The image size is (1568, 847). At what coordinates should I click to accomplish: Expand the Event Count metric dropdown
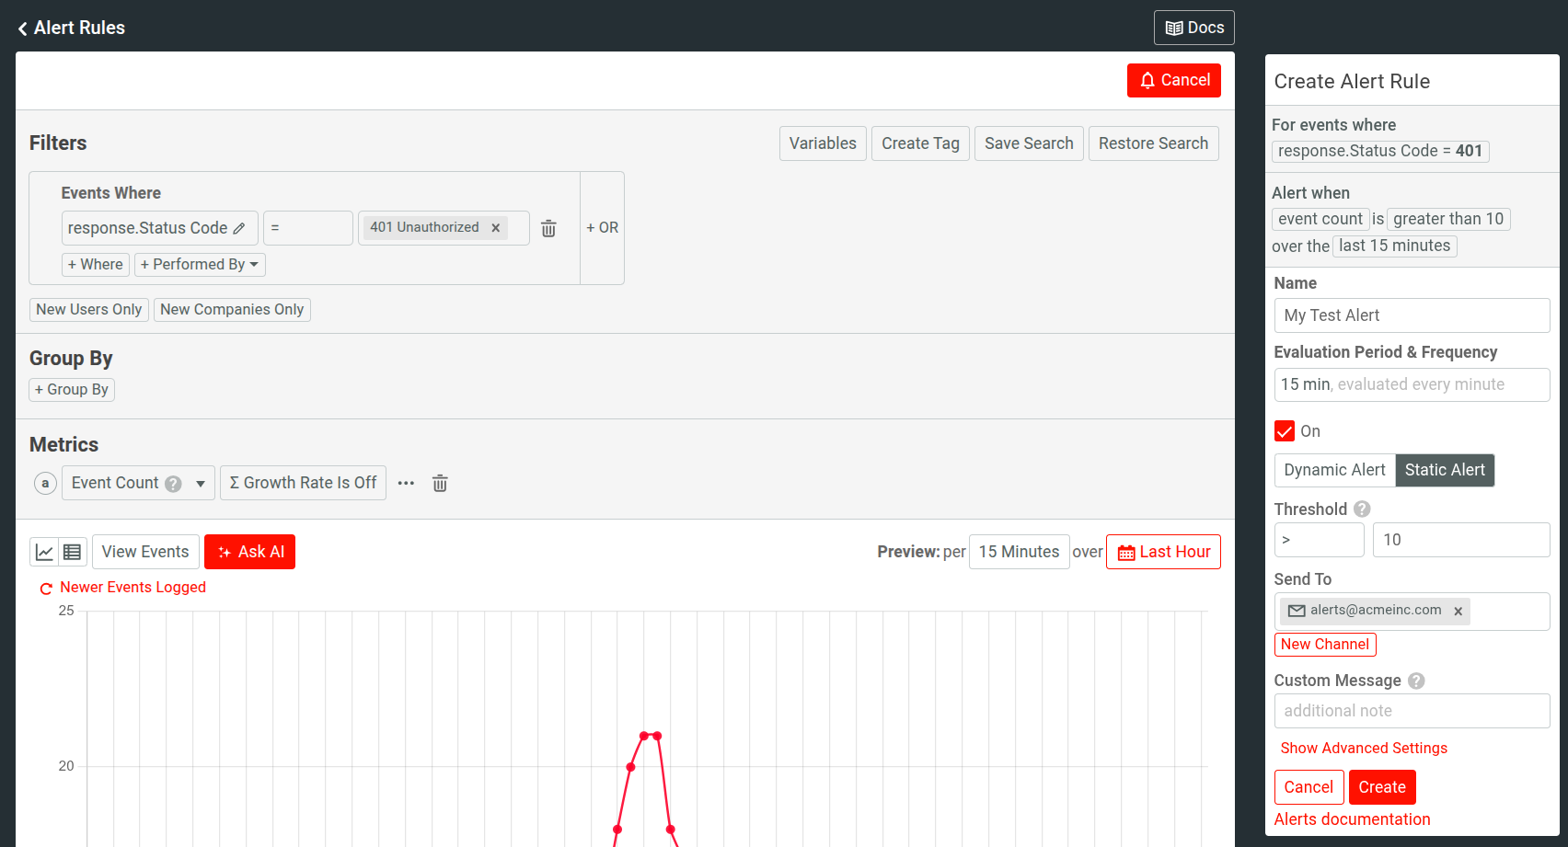coord(200,484)
